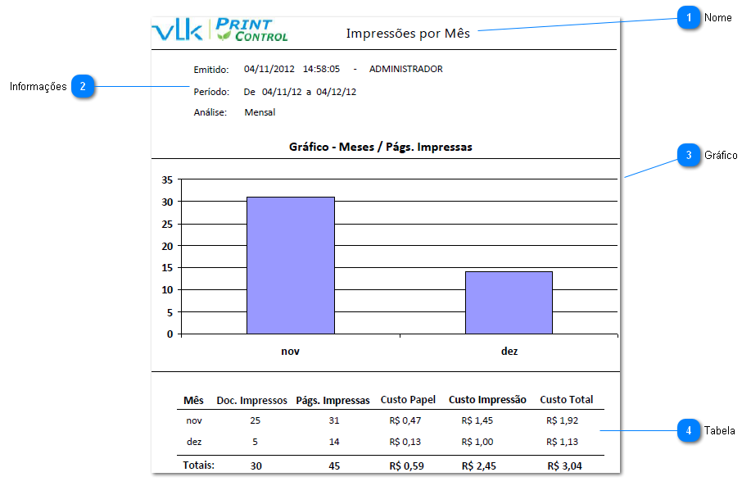Viewport: 751px width, 486px height.
Task: Click the R$ 1,92 total cost cell
Action: 563,420
